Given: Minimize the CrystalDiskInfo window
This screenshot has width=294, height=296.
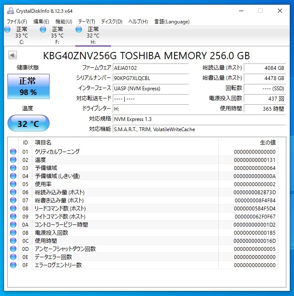Looking at the screenshot, I should [x=241, y=11].
